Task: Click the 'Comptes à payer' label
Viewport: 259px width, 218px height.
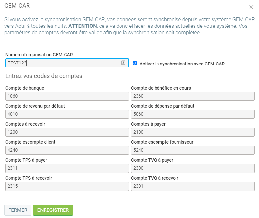Action: 148,124
